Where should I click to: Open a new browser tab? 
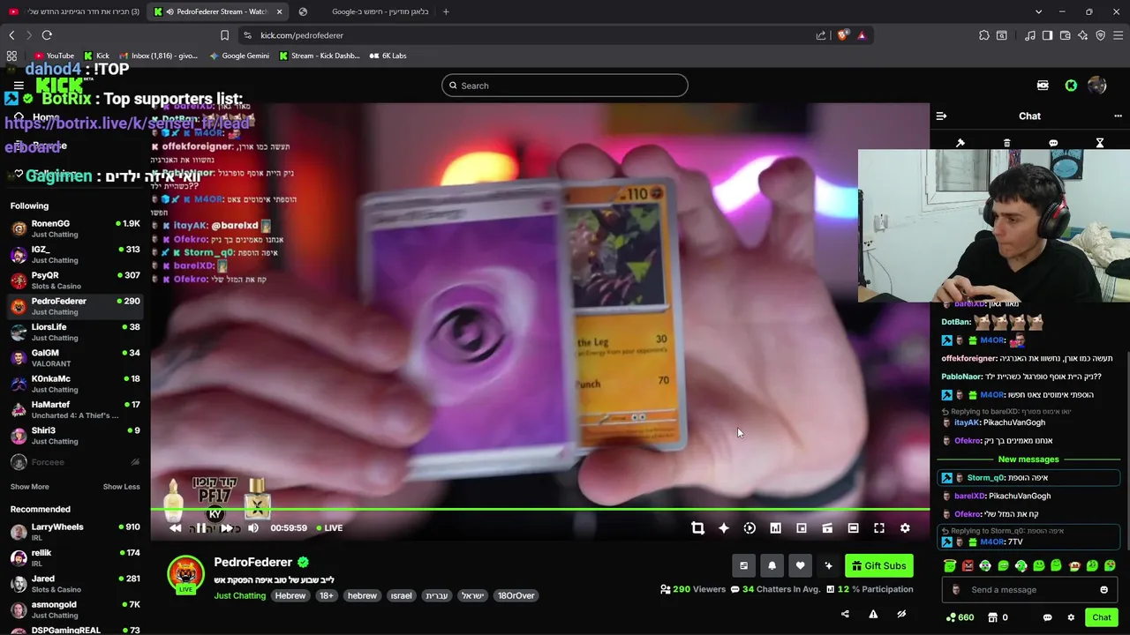coord(446,11)
